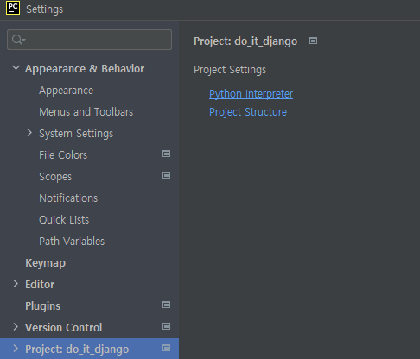Select Path Variables in sidebar
This screenshot has height=359, width=420.
tap(72, 242)
